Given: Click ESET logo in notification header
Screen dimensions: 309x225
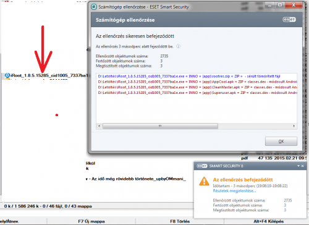Looking at the screenshot, I should [202, 166].
